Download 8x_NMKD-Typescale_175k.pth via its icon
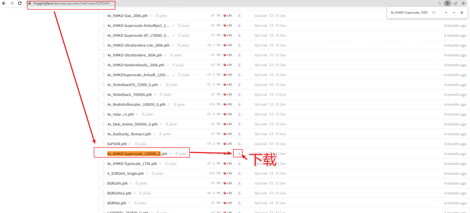Image resolution: width=470 pixels, height=213 pixels. click(x=239, y=163)
